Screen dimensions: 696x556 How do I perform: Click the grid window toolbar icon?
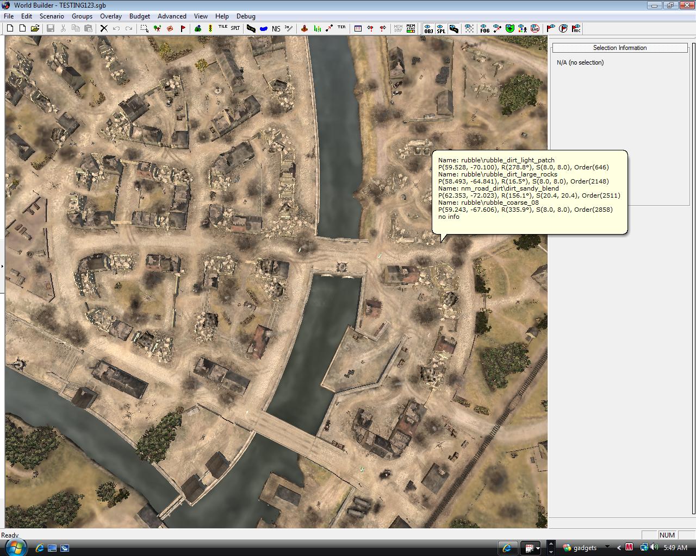[x=358, y=28]
